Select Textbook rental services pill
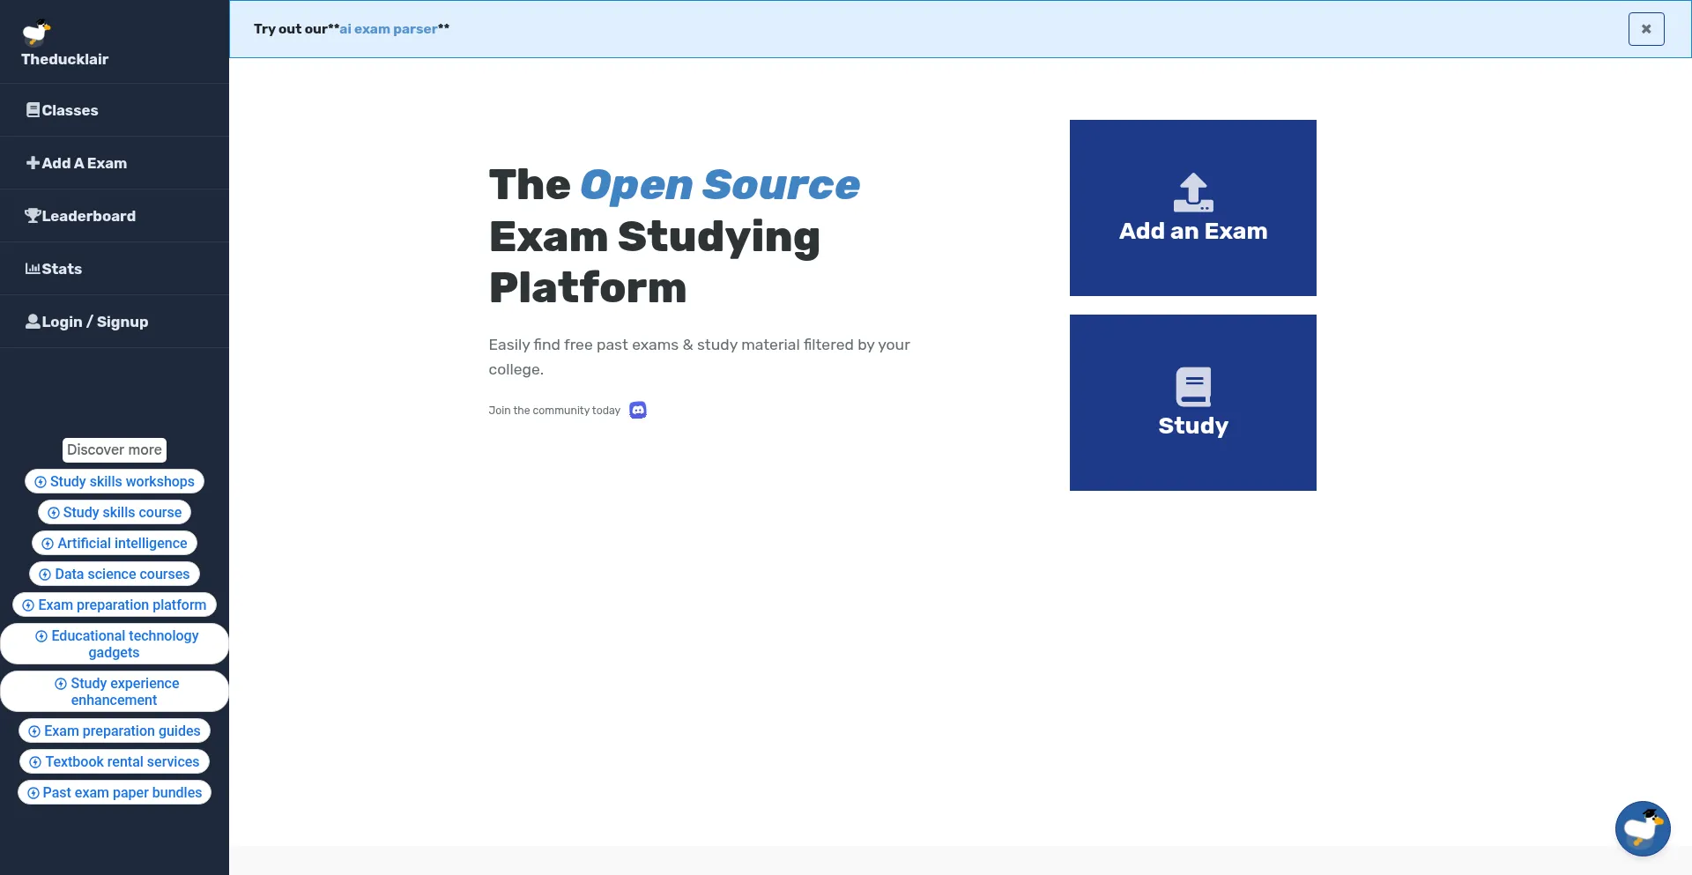This screenshot has width=1692, height=875. [x=115, y=761]
